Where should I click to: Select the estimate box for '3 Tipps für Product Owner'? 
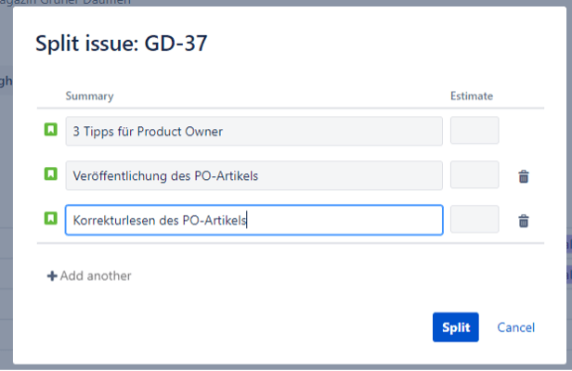[x=474, y=131]
